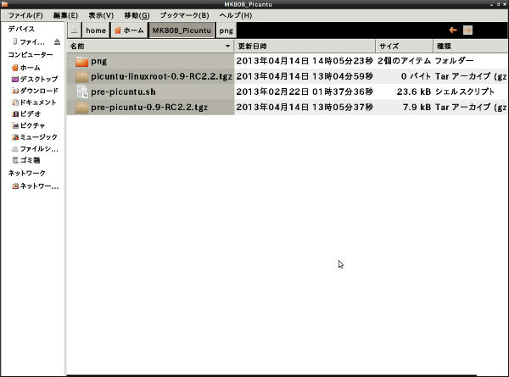509x377 pixels.
Task: Select the picuntu-linuxroot-0.9-RC2.2.tgz archive icon
Action: point(81,76)
